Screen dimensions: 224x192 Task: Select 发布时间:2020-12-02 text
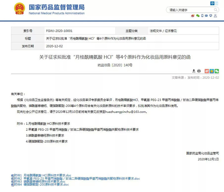pyautogui.click(x=203, y=77)
